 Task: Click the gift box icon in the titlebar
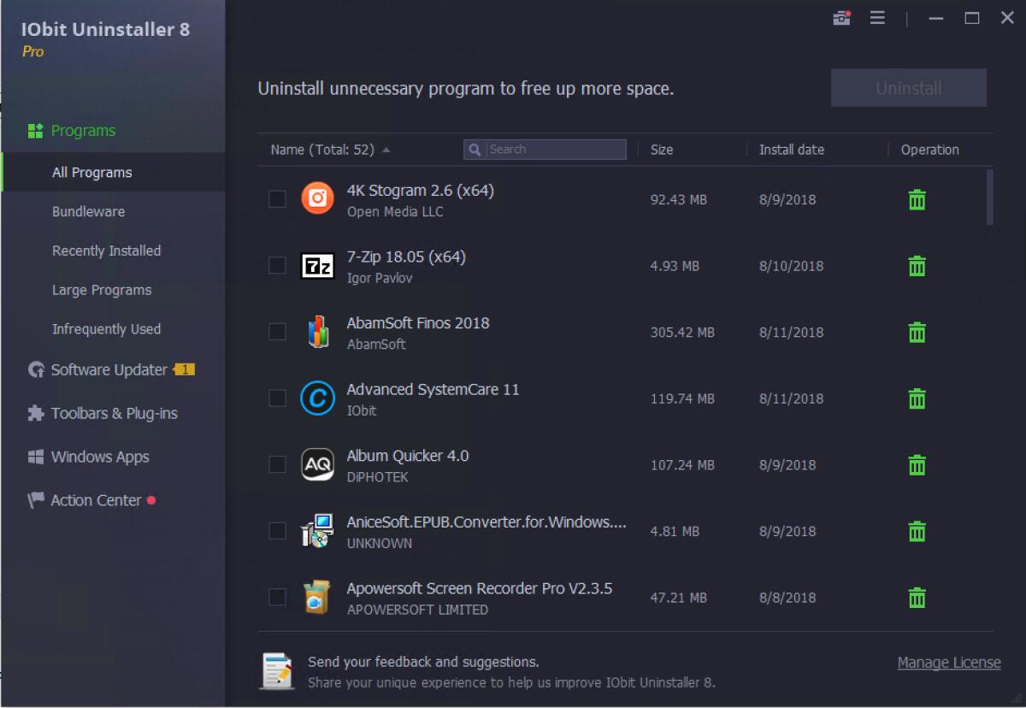(840, 17)
